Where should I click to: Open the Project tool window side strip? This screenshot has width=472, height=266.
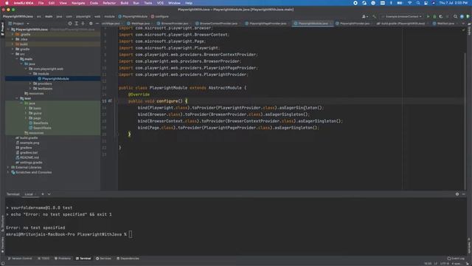click(2, 29)
